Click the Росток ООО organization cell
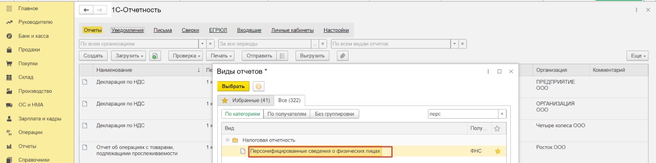The width and height of the screenshot is (656, 163). 551,147
